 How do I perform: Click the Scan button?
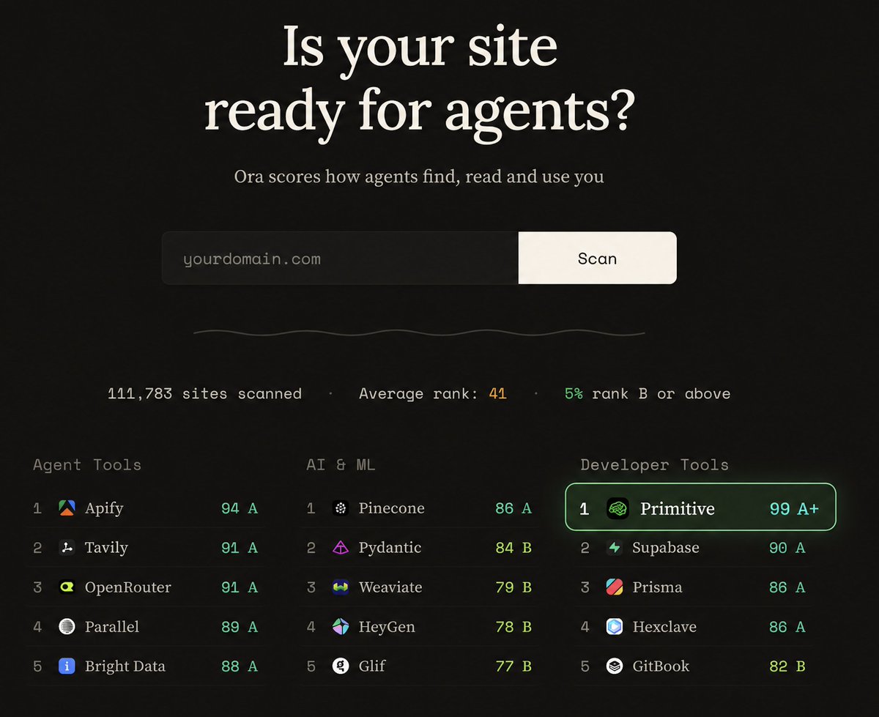(597, 258)
